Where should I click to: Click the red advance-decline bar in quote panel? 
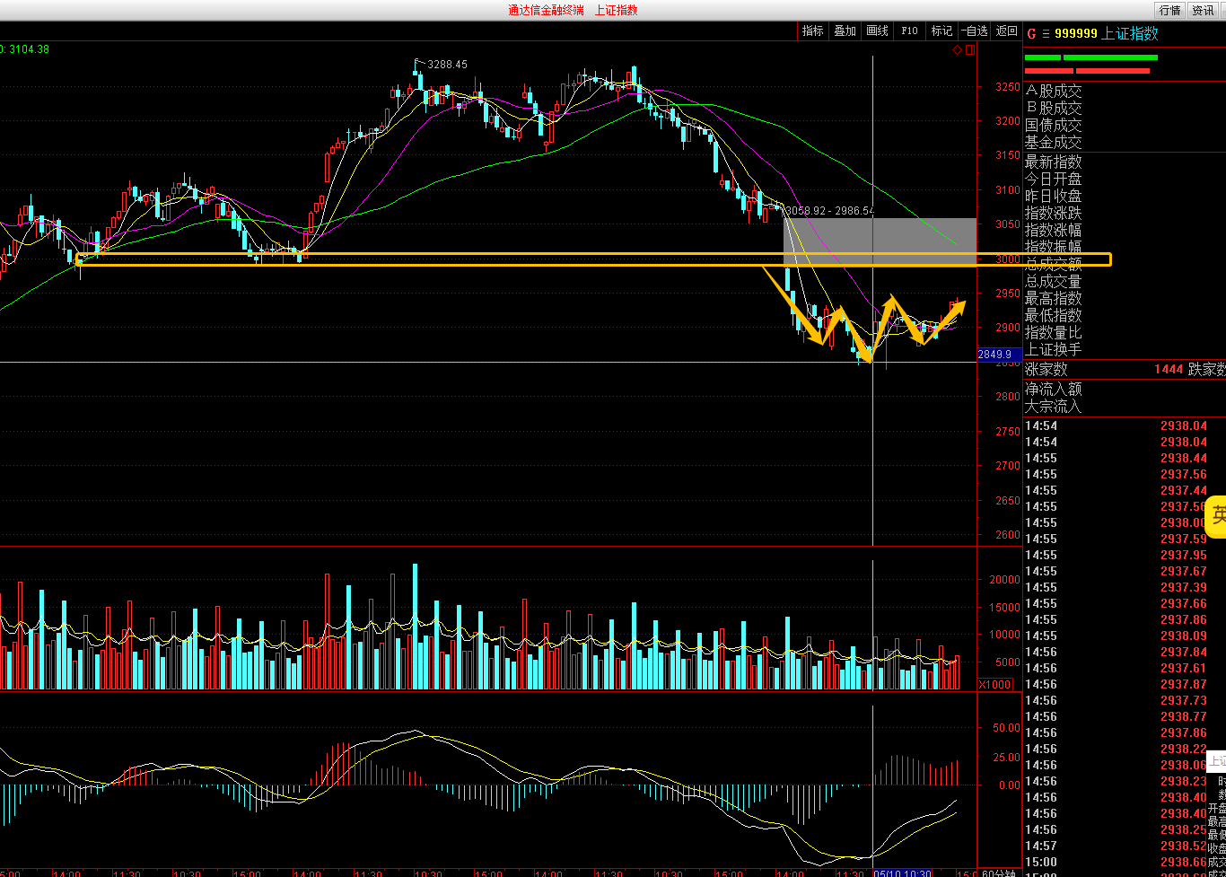click(1087, 70)
